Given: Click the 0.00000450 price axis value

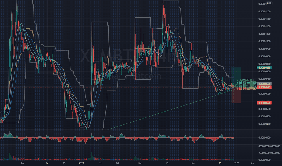Looking at the screenshot, I should [264, 124].
